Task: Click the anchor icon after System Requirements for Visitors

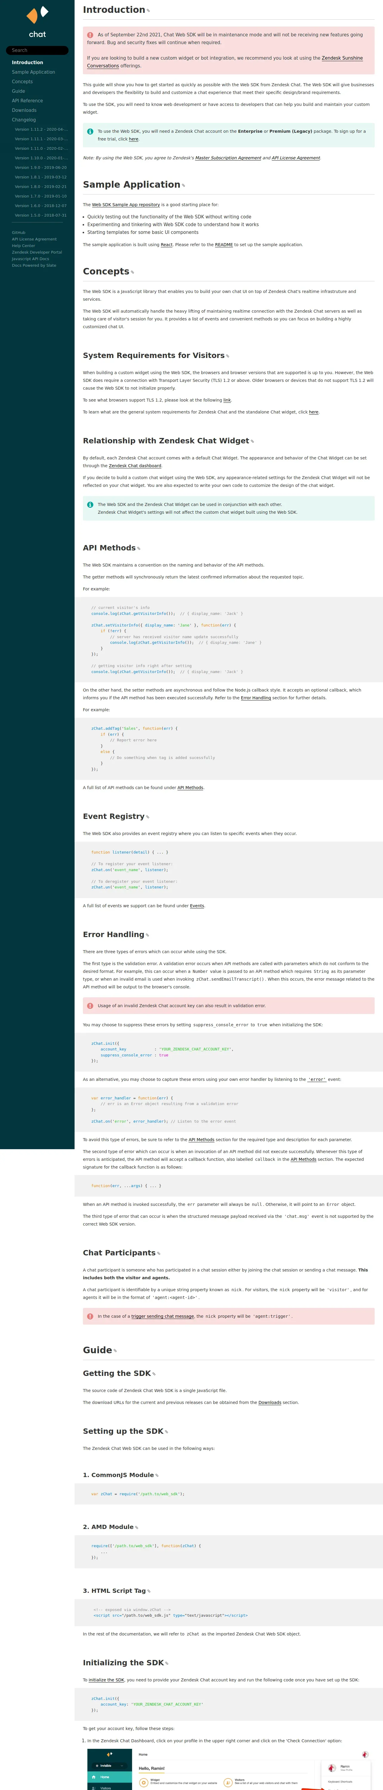Action: (227, 357)
